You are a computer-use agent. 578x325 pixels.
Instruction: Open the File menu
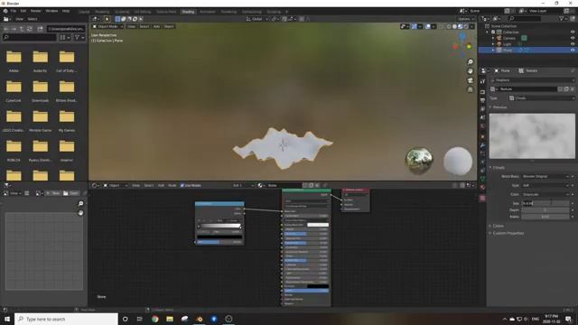tap(14, 11)
